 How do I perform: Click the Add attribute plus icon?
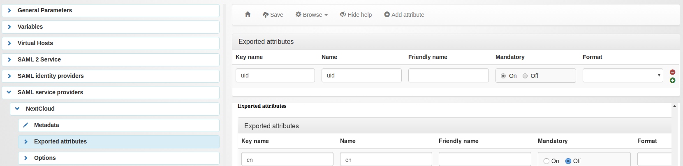pyautogui.click(x=387, y=14)
